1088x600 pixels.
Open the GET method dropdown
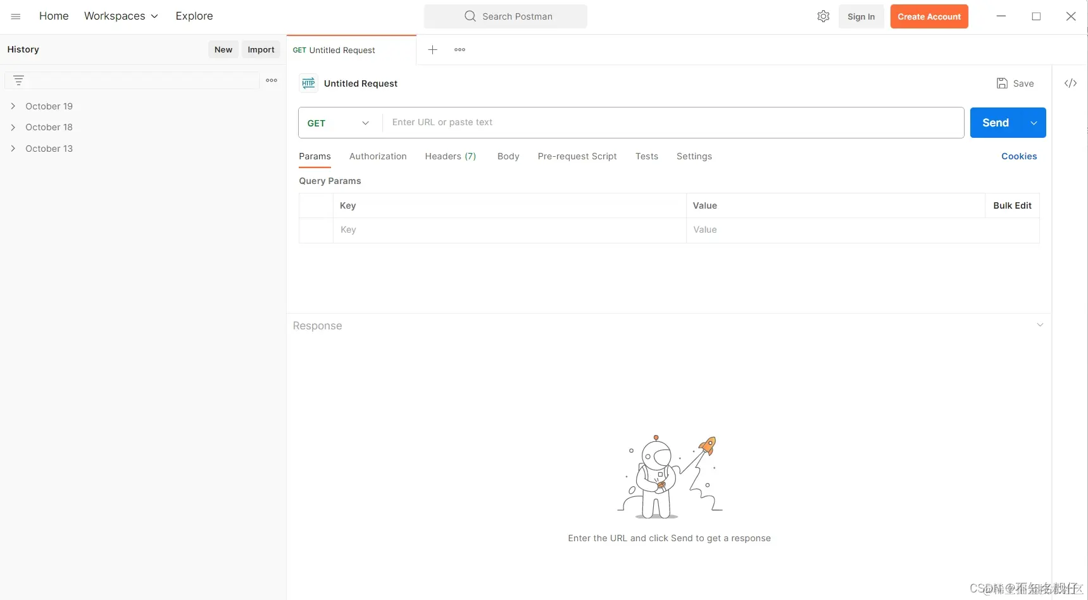tap(340, 123)
